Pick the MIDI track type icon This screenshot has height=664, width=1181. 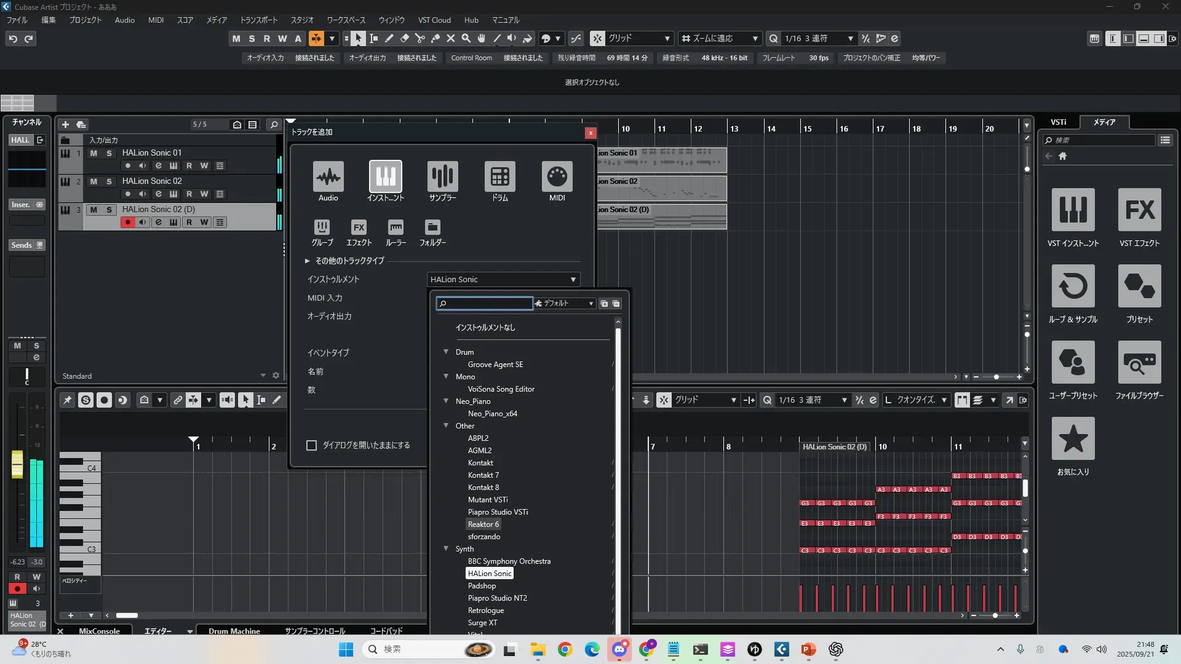pyautogui.click(x=557, y=177)
